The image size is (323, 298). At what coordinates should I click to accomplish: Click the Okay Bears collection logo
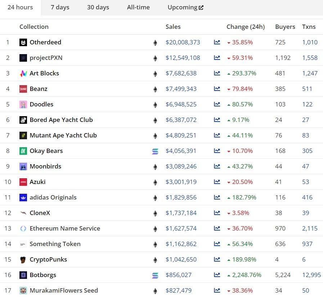(x=23, y=151)
